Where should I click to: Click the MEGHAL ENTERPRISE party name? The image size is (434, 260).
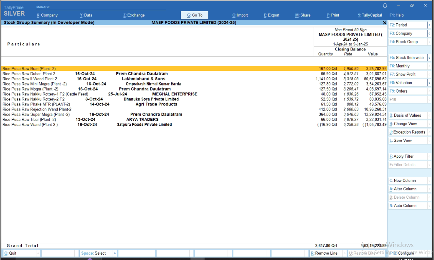coord(175,94)
